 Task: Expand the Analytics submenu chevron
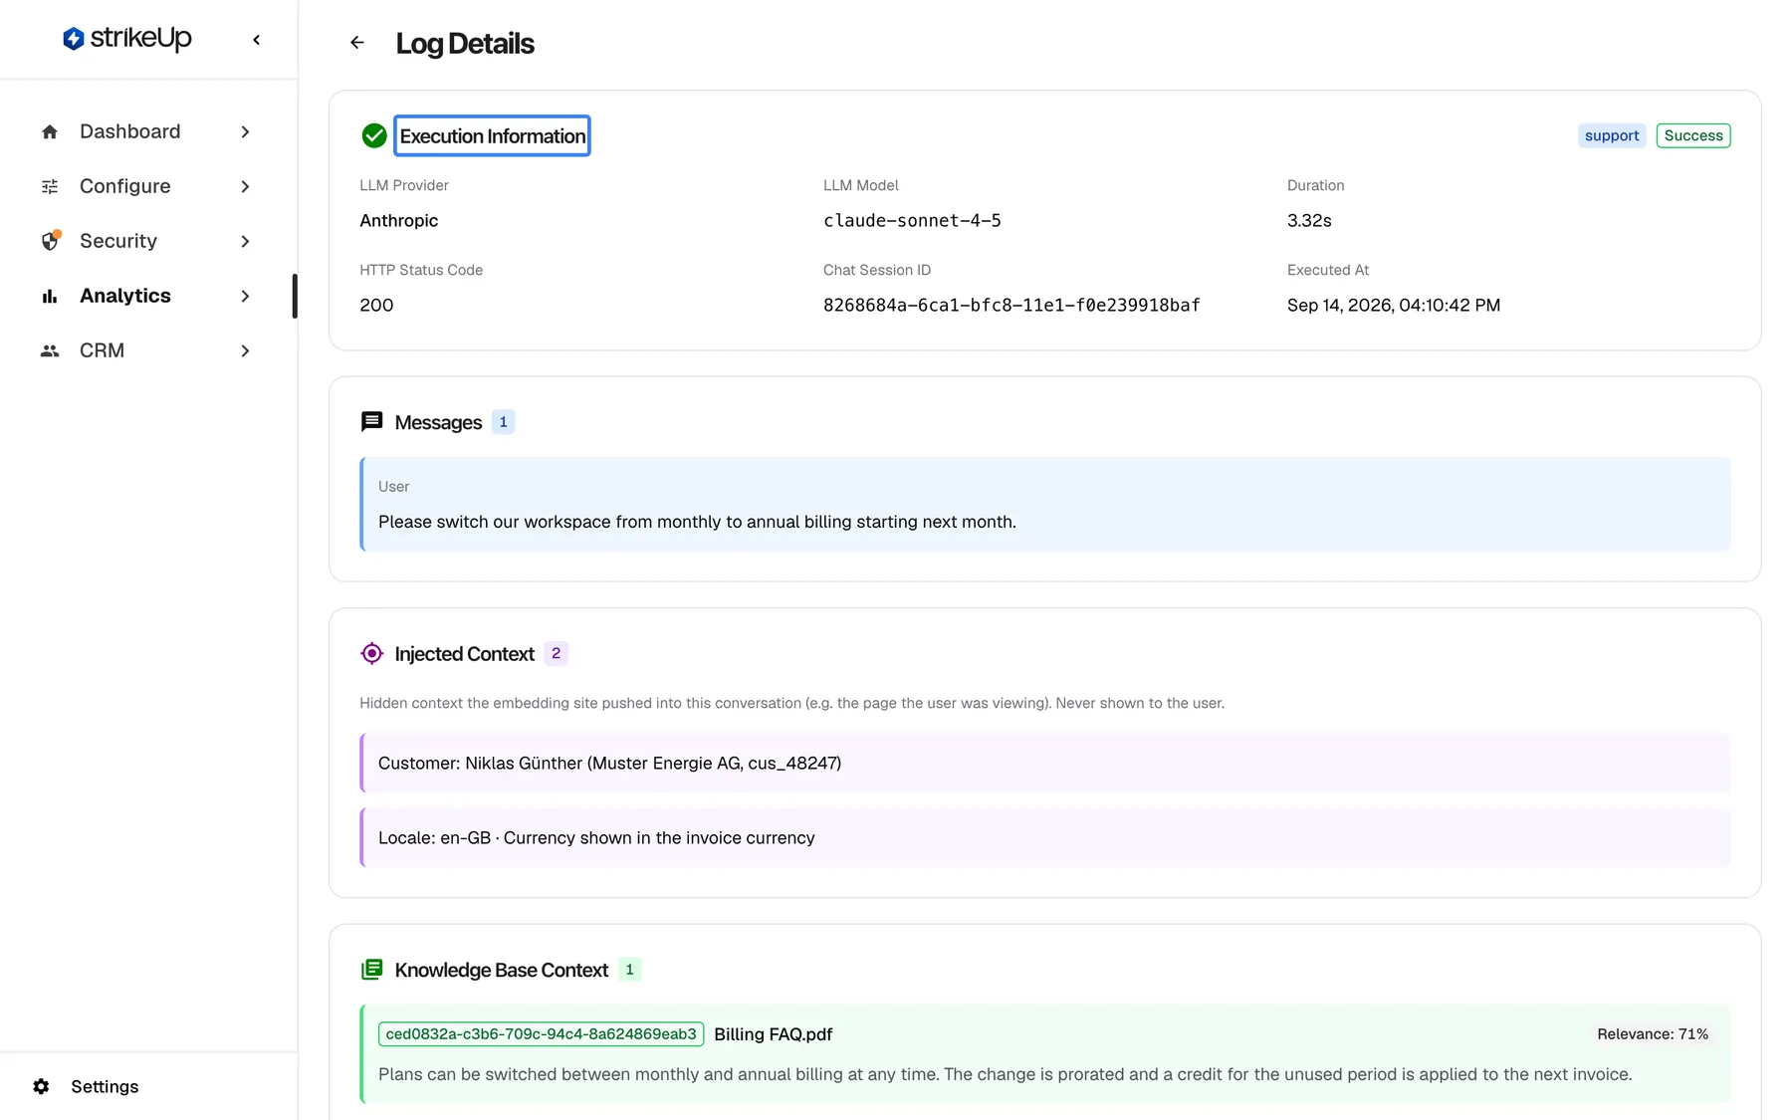(245, 296)
